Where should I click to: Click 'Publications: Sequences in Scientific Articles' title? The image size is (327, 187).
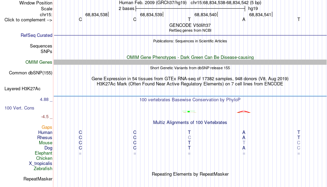[190, 41]
